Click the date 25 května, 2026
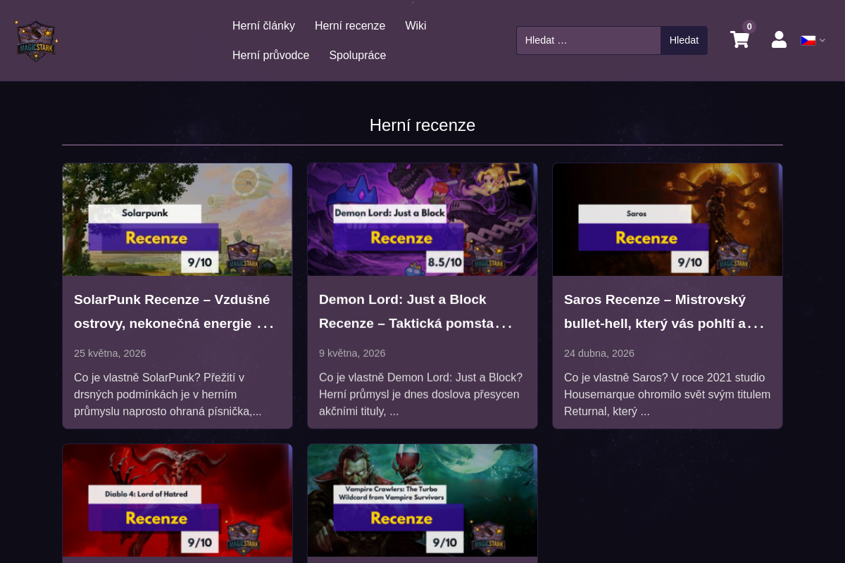The image size is (845, 563). 110,353
